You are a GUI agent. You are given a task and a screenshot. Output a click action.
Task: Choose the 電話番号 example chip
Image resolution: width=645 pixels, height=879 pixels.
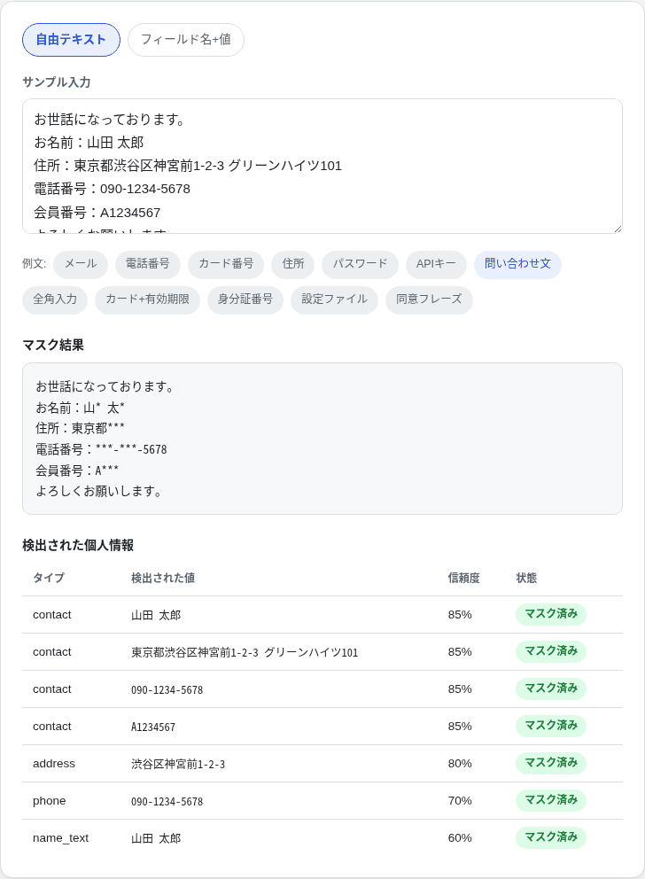(148, 264)
